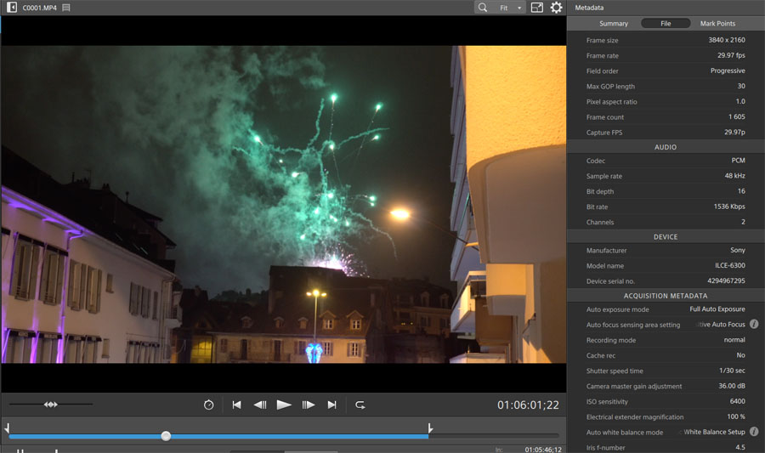Select the Frame size value 3840 x 2160
This screenshot has width=765, height=453.
[x=727, y=40]
